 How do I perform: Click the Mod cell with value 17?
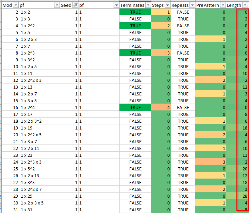[10, 115]
